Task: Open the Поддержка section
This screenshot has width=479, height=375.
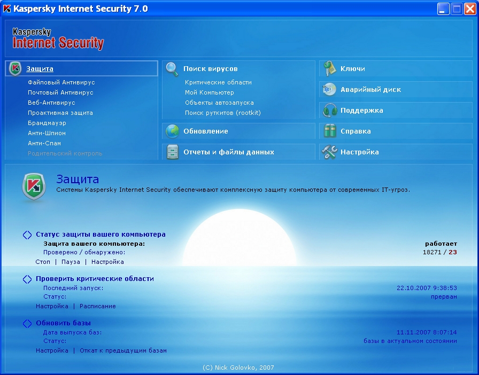Action: [396, 110]
